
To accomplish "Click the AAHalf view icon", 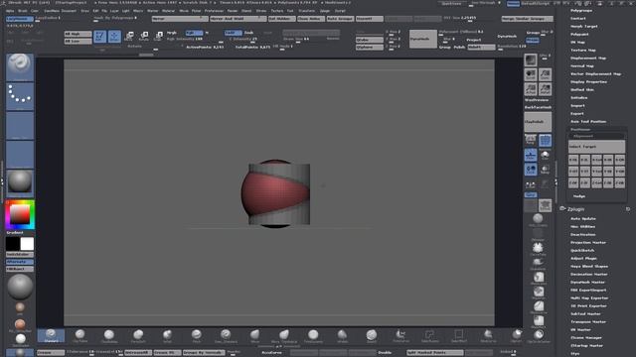I will [546, 89].
